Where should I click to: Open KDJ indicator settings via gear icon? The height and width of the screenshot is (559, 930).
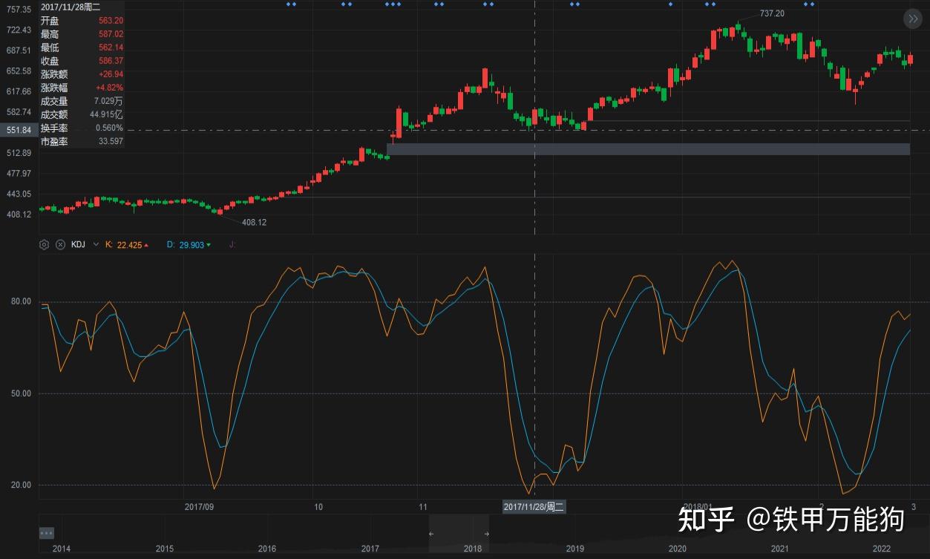click(44, 244)
